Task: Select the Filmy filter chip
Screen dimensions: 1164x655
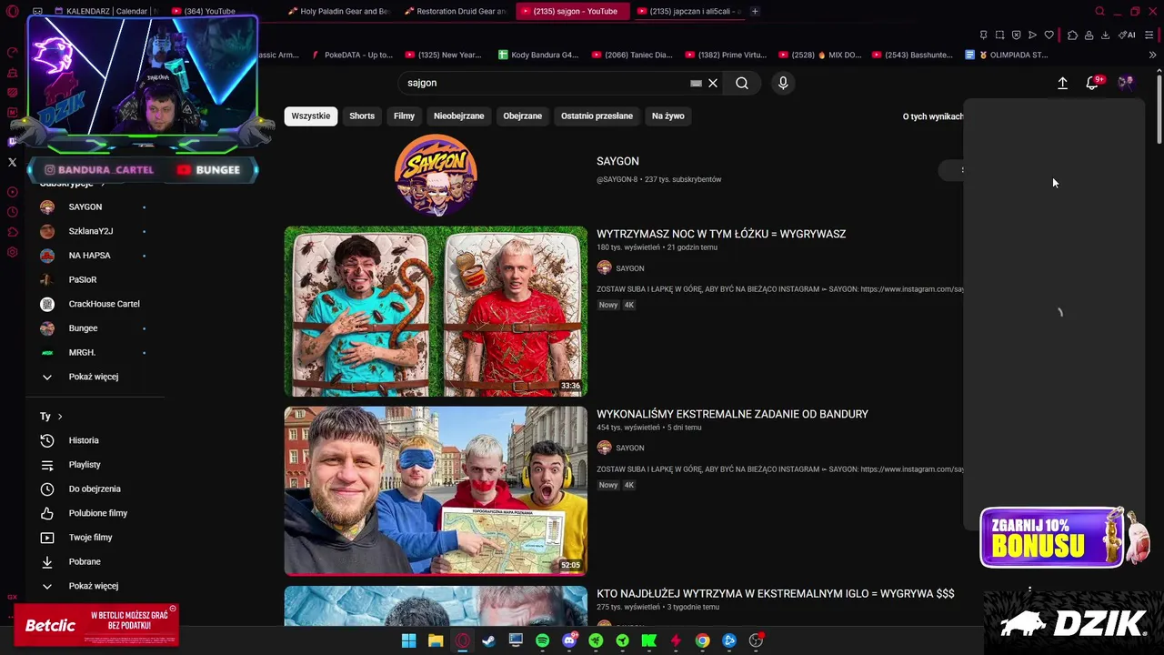Action: tap(404, 116)
